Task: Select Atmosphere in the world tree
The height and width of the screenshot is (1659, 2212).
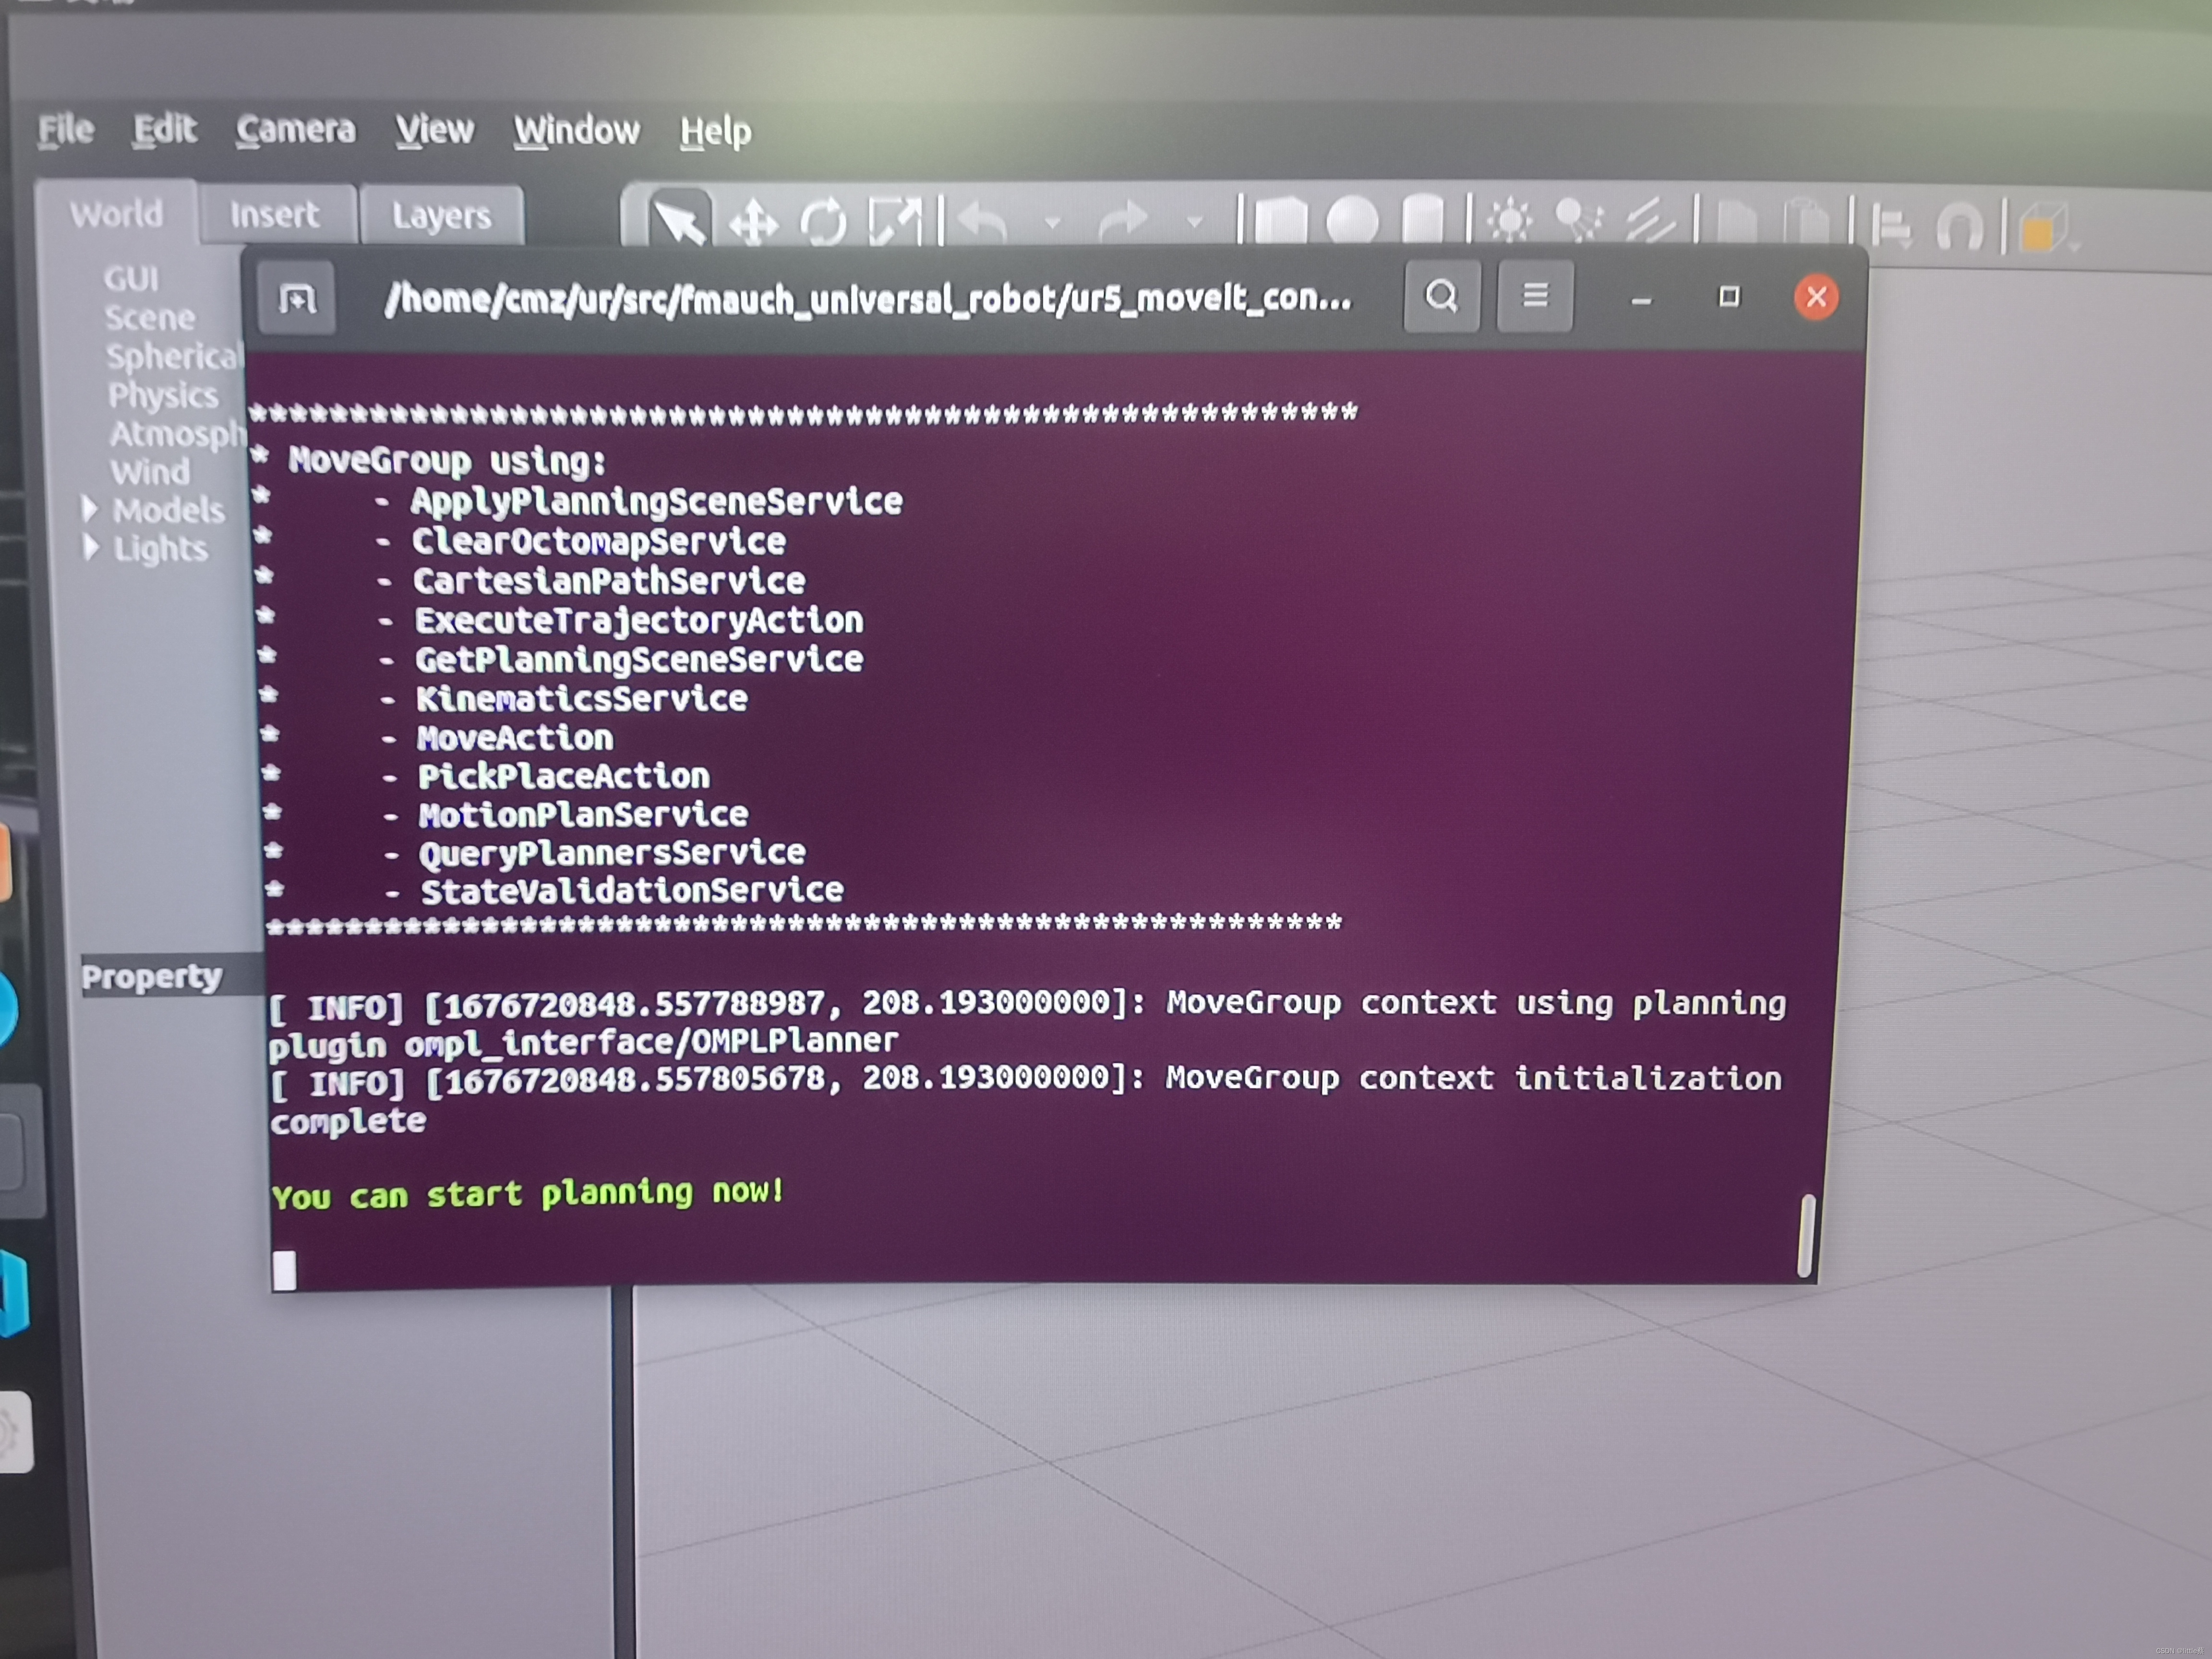Action: [x=177, y=434]
